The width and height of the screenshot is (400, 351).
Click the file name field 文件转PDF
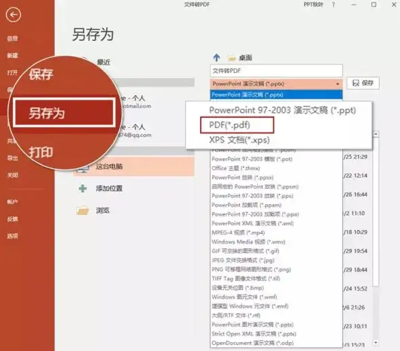[276, 71]
